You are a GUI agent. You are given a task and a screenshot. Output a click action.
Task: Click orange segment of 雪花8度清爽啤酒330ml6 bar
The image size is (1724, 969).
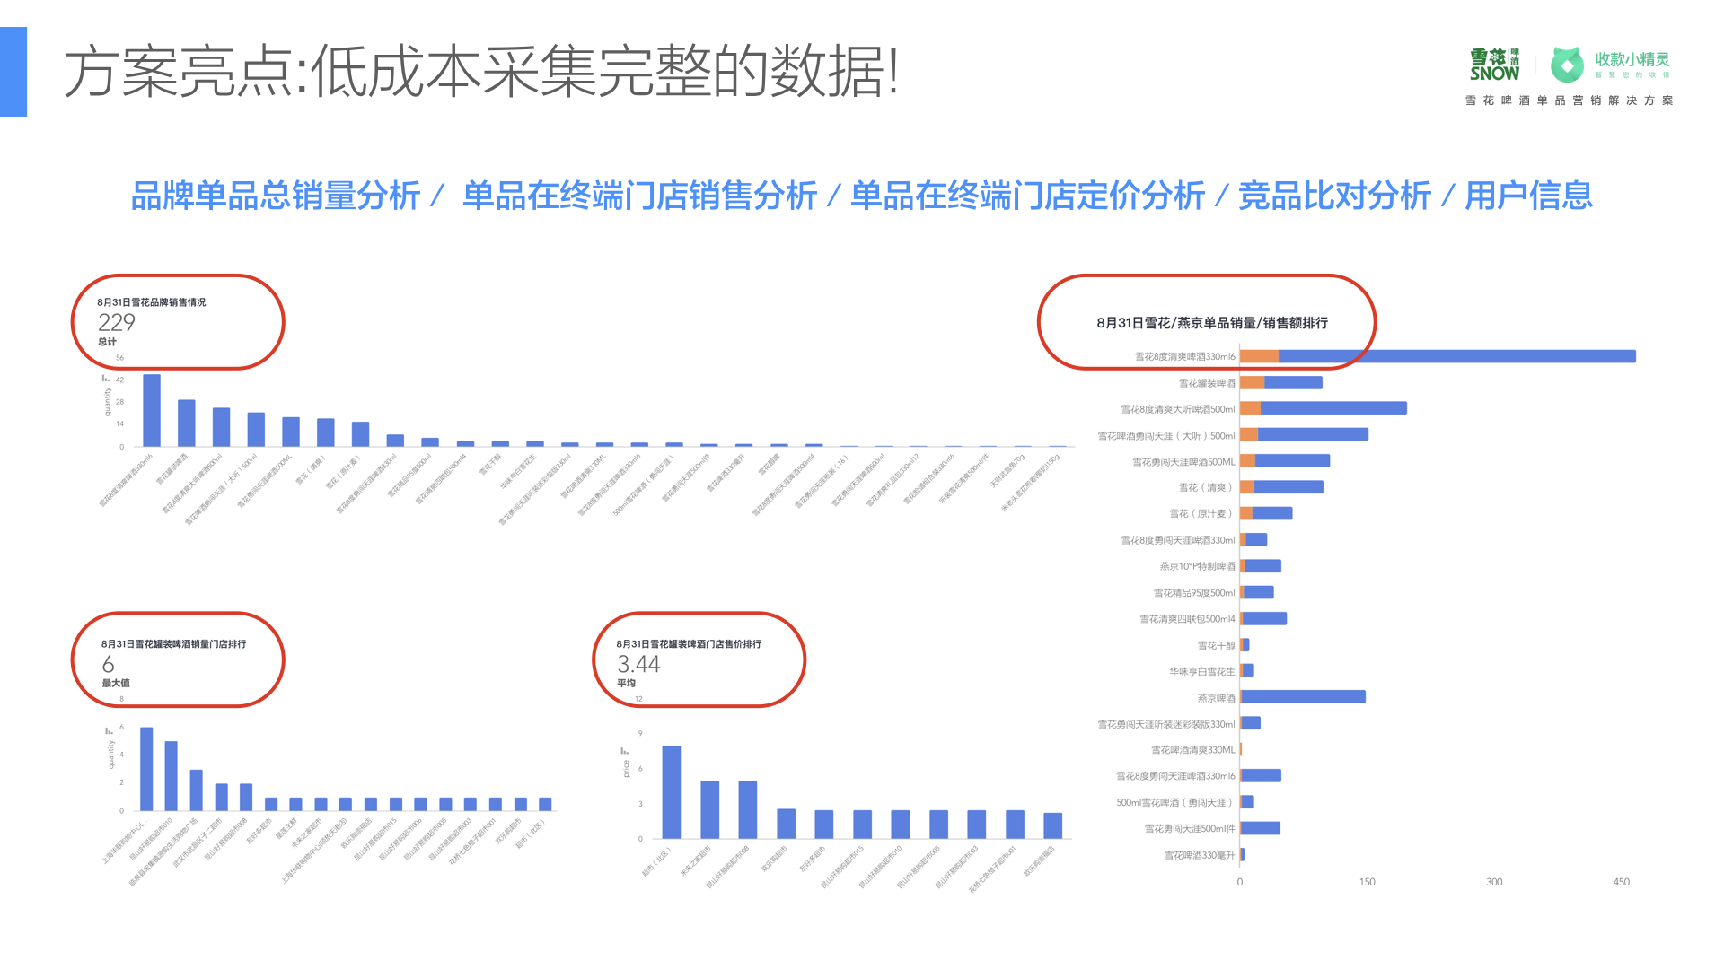tap(1259, 356)
